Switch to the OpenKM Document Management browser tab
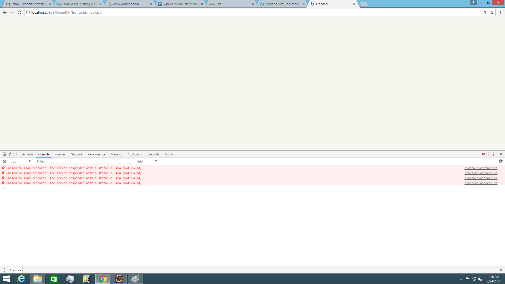This screenshot has width=505, height=284. click(180, 4)
